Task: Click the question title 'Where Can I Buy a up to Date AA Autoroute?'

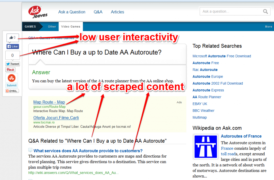Action: click(x=97, y=52)
